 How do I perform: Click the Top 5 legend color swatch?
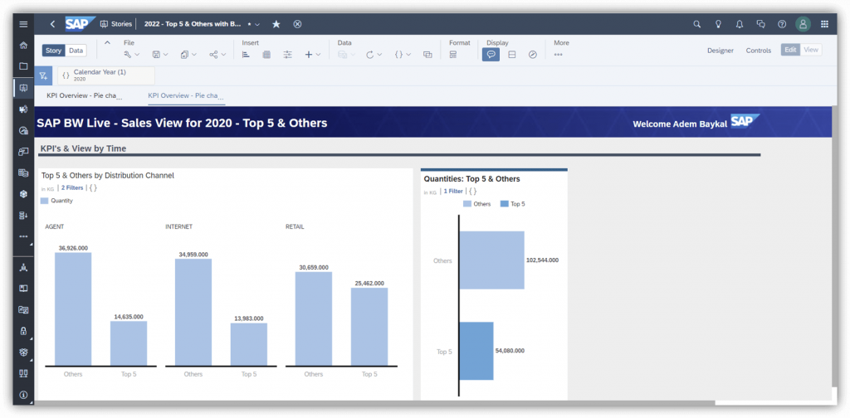coord(504,204)
